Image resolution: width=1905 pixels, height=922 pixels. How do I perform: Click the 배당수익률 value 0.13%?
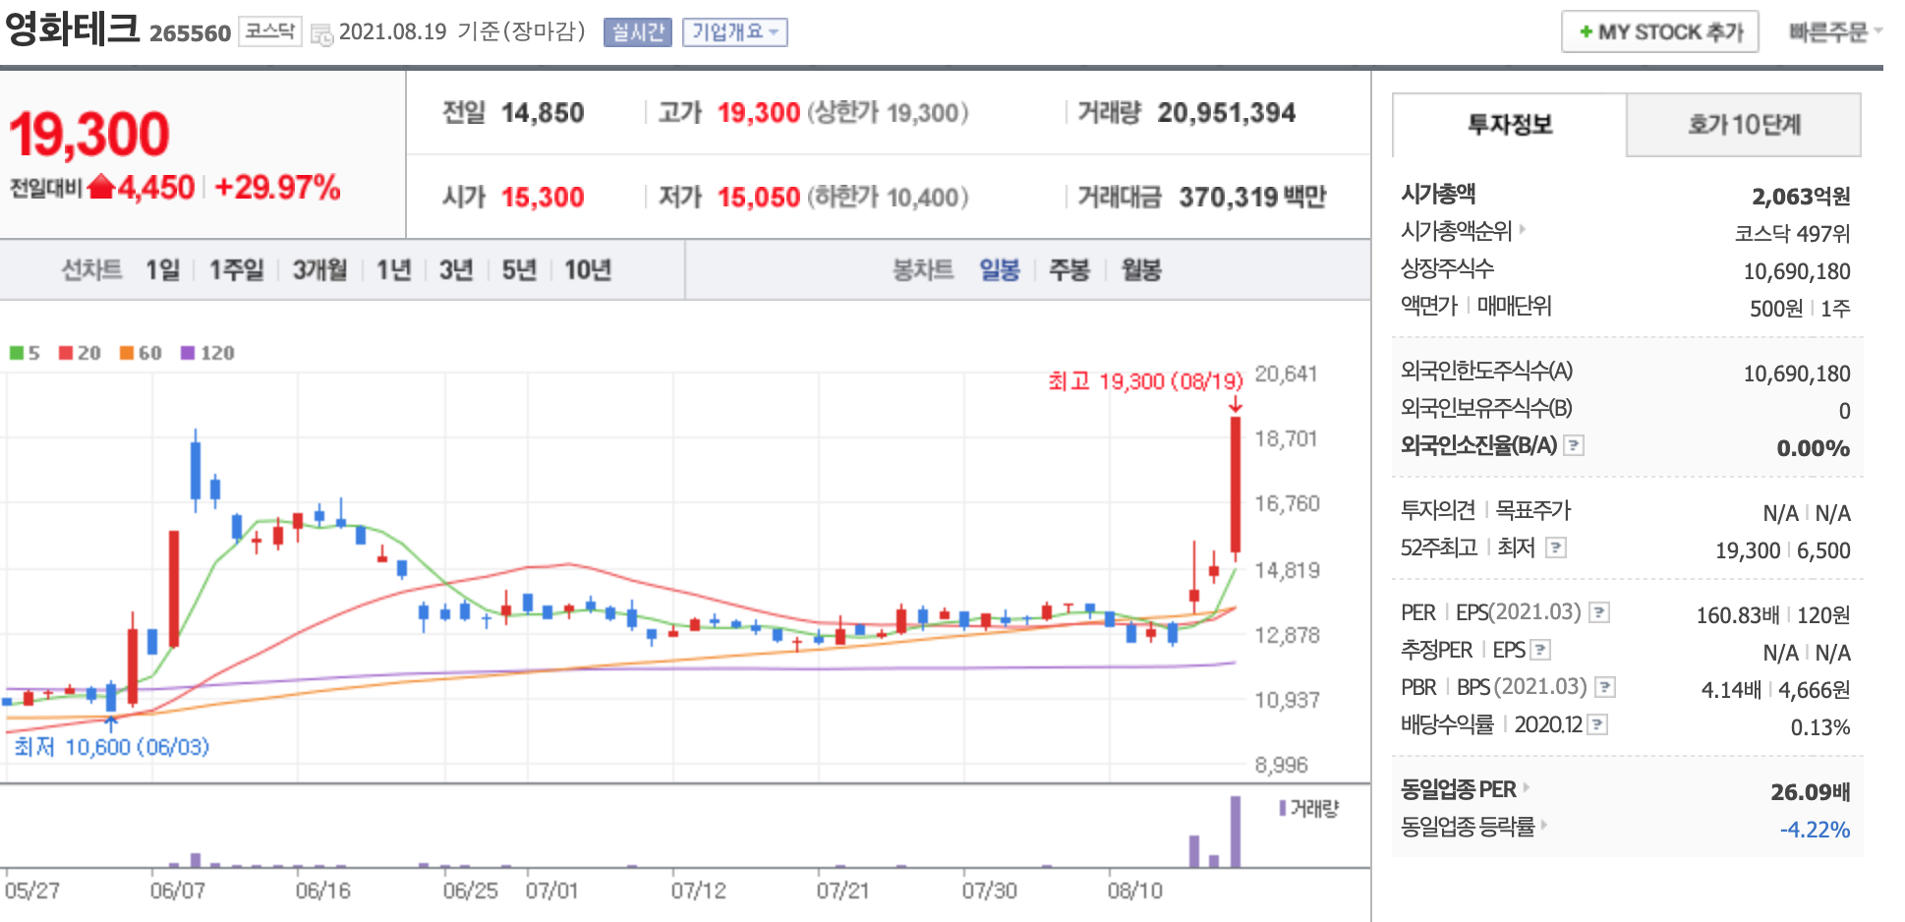coord(1820,727)
